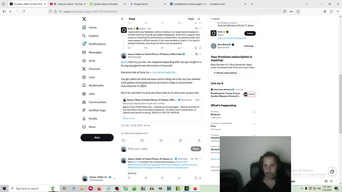Open Communities in the X sidebar
The height and width of the screenshot is (192, 342).
click(94, 102)
